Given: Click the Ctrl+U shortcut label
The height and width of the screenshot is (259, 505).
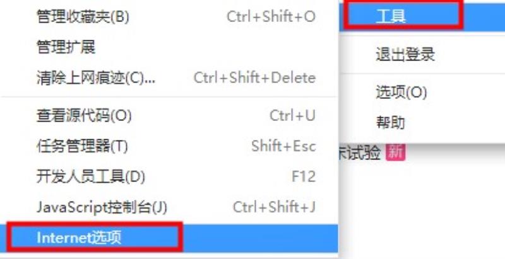Looking at the screenshot, I should pyautogui.click(x=292, y=115).
